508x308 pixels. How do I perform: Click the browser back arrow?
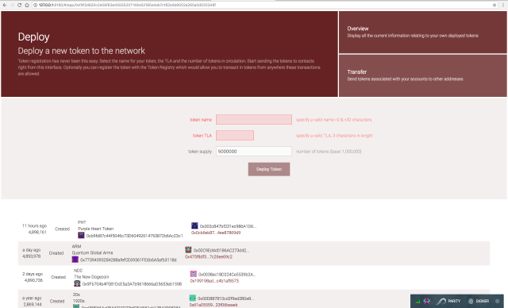[5, 6]
